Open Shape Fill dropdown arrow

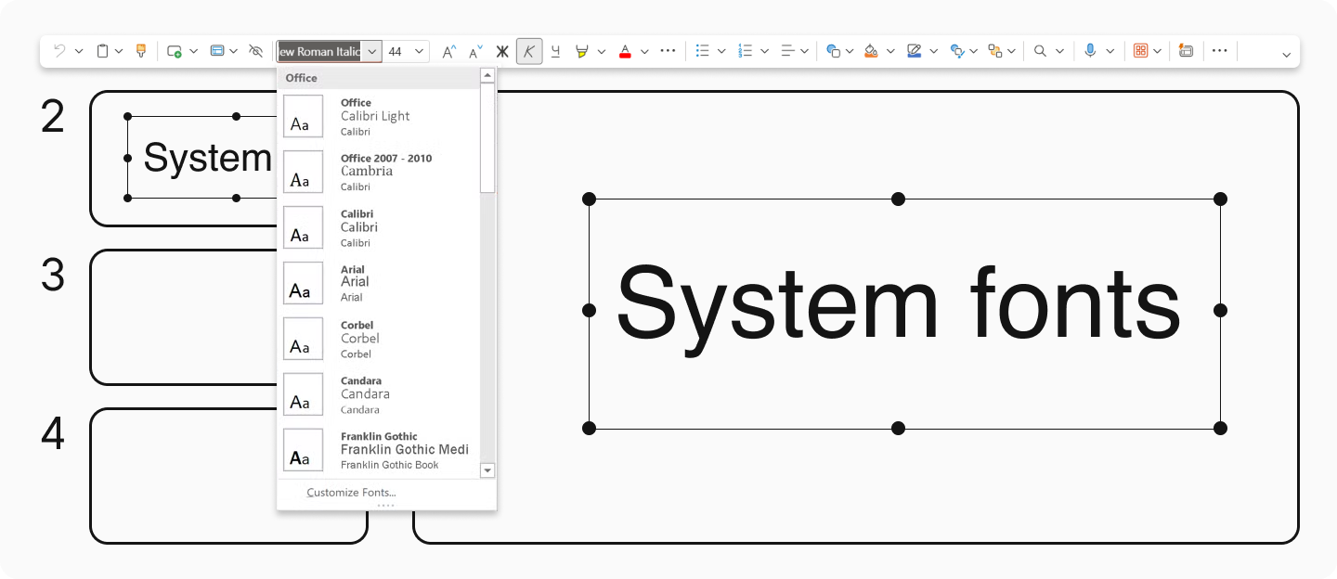890,51
